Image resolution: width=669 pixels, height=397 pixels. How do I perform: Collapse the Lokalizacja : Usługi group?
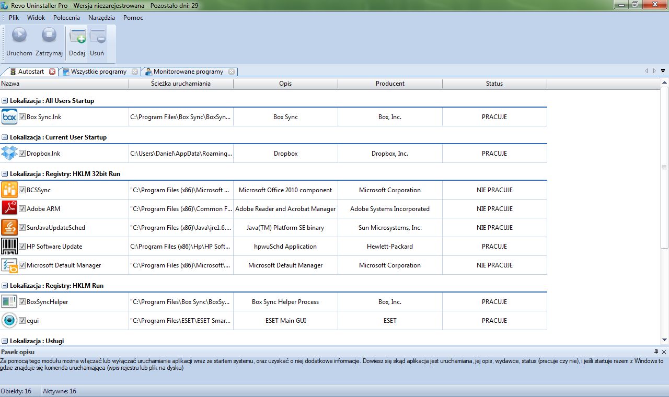[x=5, y=341]
